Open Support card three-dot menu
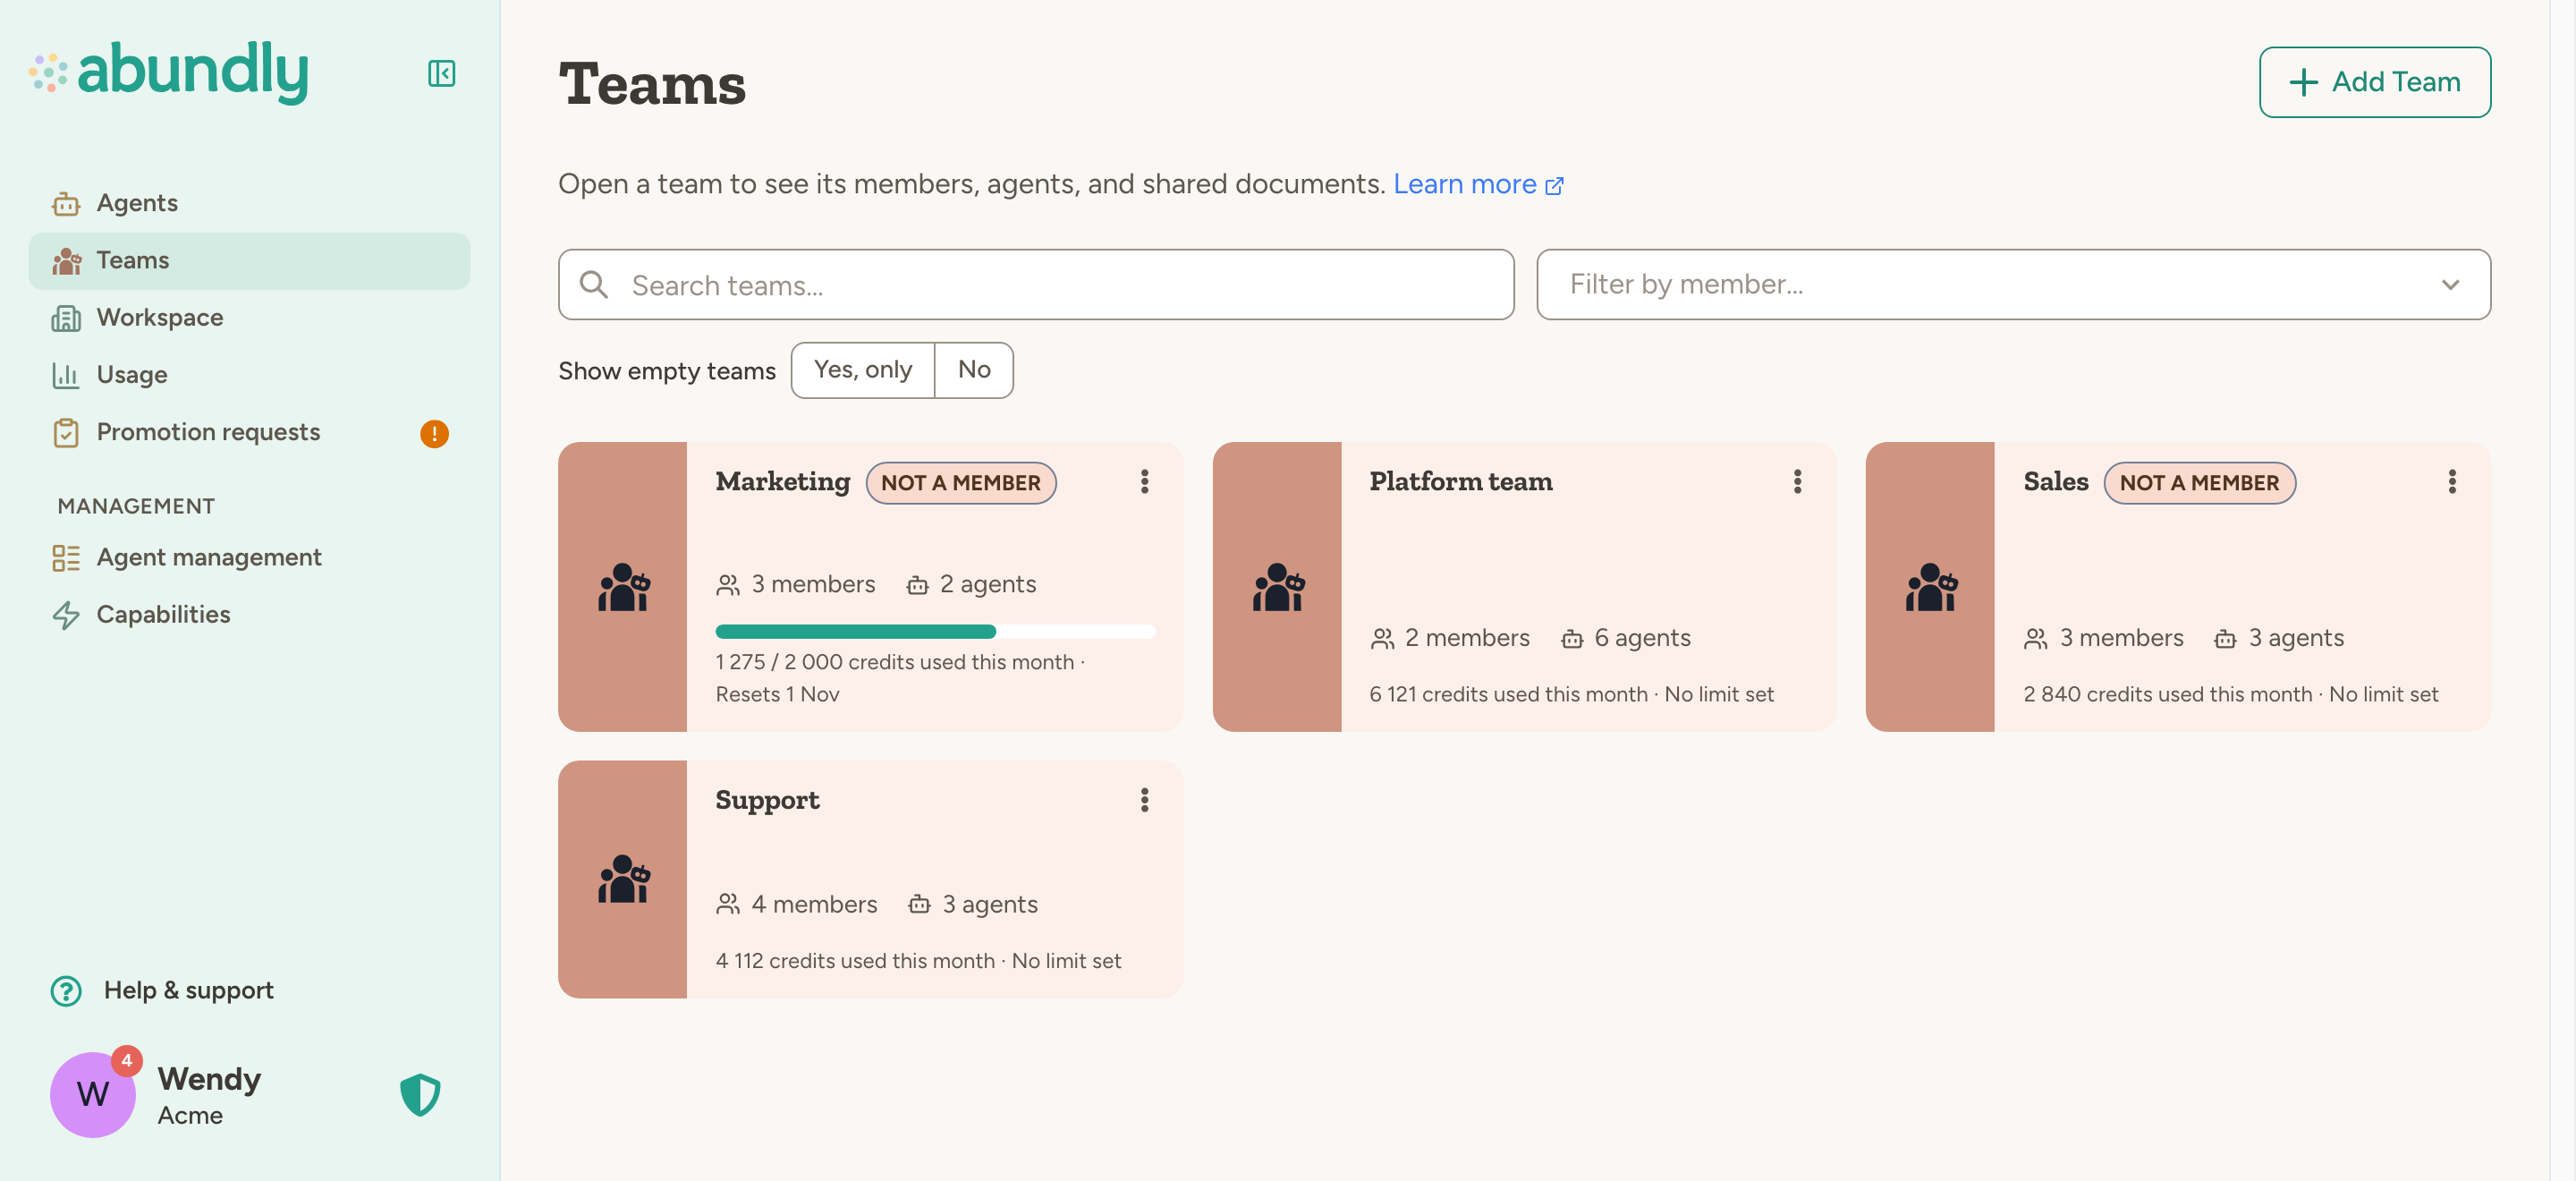 pos(1144,800)
